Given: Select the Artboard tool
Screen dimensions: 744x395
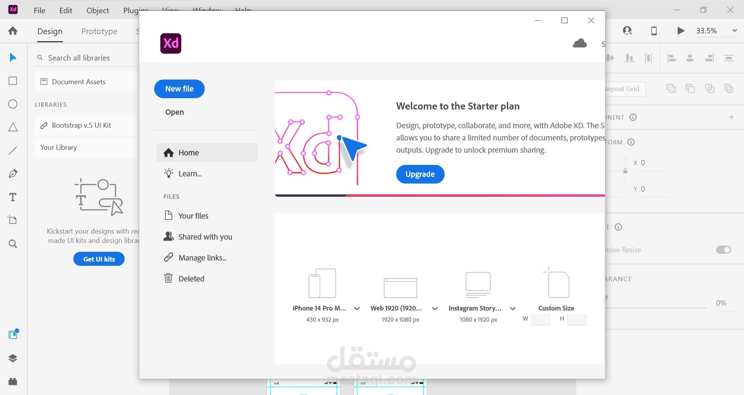Looking at the screenshot, I should click(x=13, y=220).
